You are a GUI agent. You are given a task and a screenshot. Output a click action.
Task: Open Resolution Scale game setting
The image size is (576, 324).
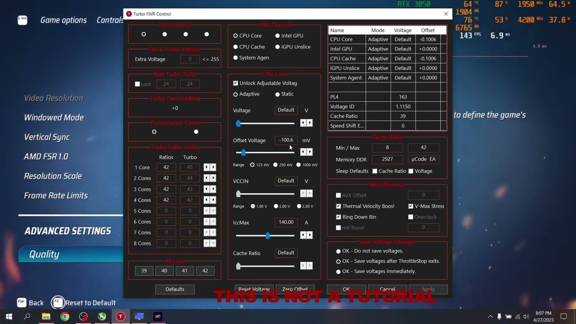[x=53, y=176]
